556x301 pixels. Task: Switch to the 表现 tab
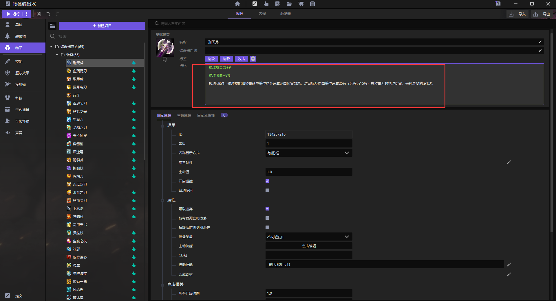pos(262,14)
